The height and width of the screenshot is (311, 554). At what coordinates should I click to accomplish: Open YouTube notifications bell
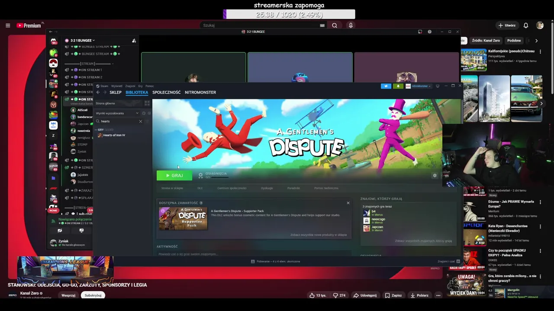pyautogui.click(x=526, y=25)
